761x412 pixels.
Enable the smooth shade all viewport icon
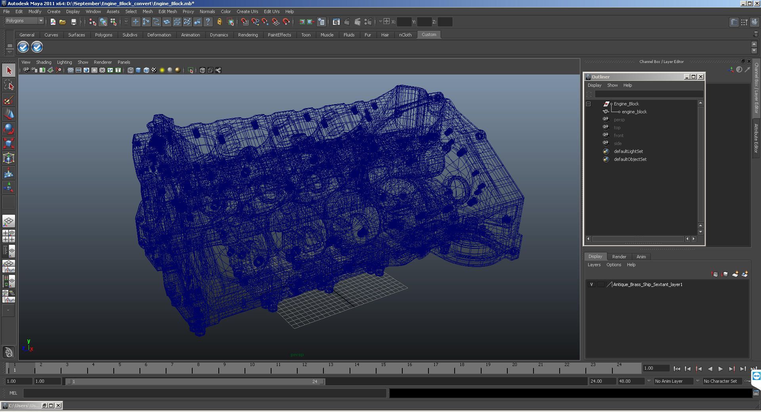[138, 71]
